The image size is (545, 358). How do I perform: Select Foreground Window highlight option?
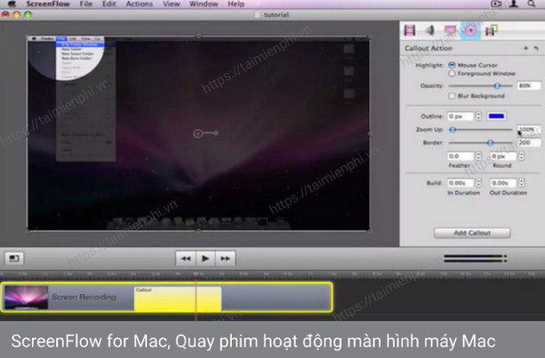tap(452, 74)
